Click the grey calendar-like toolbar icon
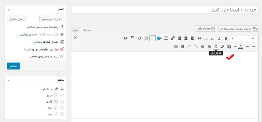The width and height of the screenshot is (262, 122). (x=146, y=38)
